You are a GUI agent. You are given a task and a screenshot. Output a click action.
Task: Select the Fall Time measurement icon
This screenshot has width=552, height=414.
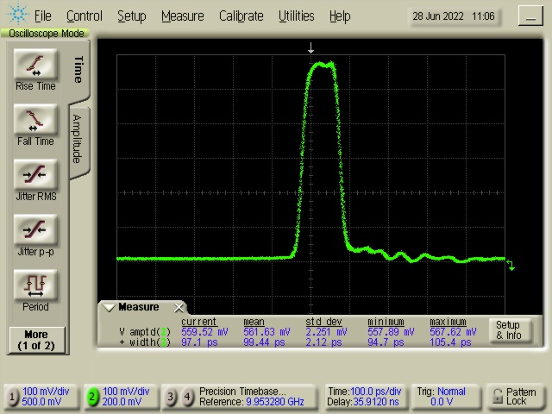coord(35,121)
